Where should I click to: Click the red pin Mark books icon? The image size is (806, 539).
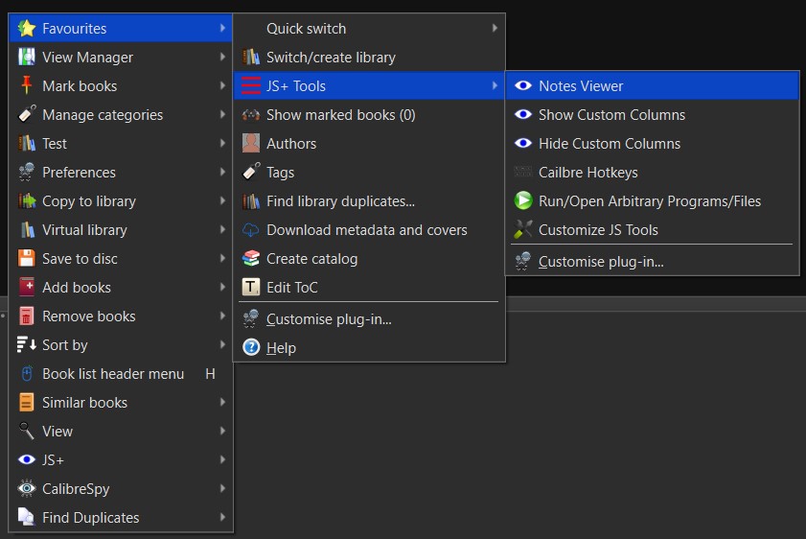pyautogui.click(x=27, y=86)
